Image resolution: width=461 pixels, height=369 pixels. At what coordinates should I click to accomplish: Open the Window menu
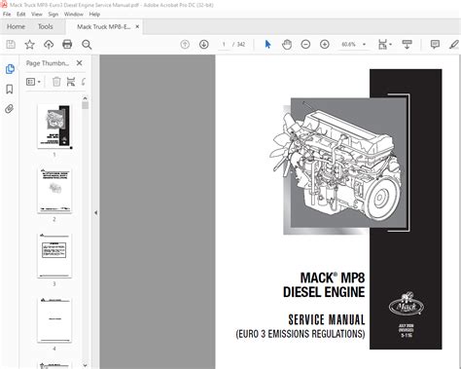click(x=74, y=15)
